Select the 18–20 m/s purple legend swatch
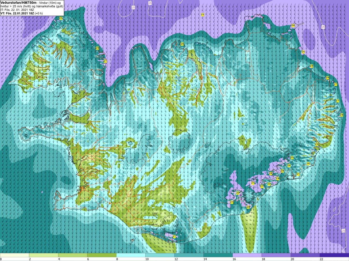 pyautogui.click(x=276, y=255)
